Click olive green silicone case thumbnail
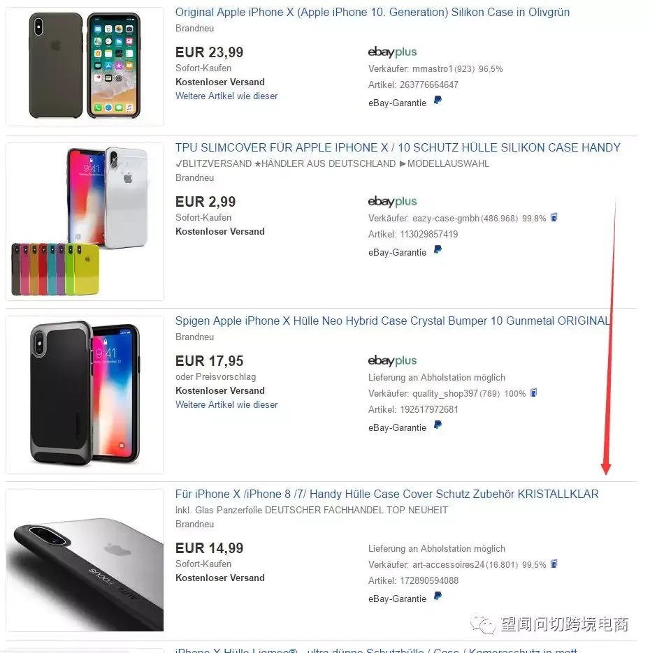650x653 pixels. click(85, 66)
